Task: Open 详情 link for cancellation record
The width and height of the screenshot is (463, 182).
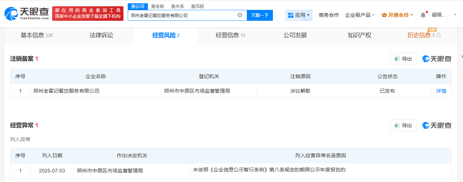Action: click(x=441, y=91)
